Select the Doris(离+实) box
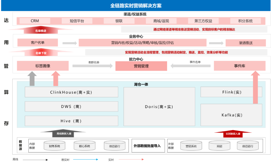Viewport: 271px width, 163px height. click(159, 107)
